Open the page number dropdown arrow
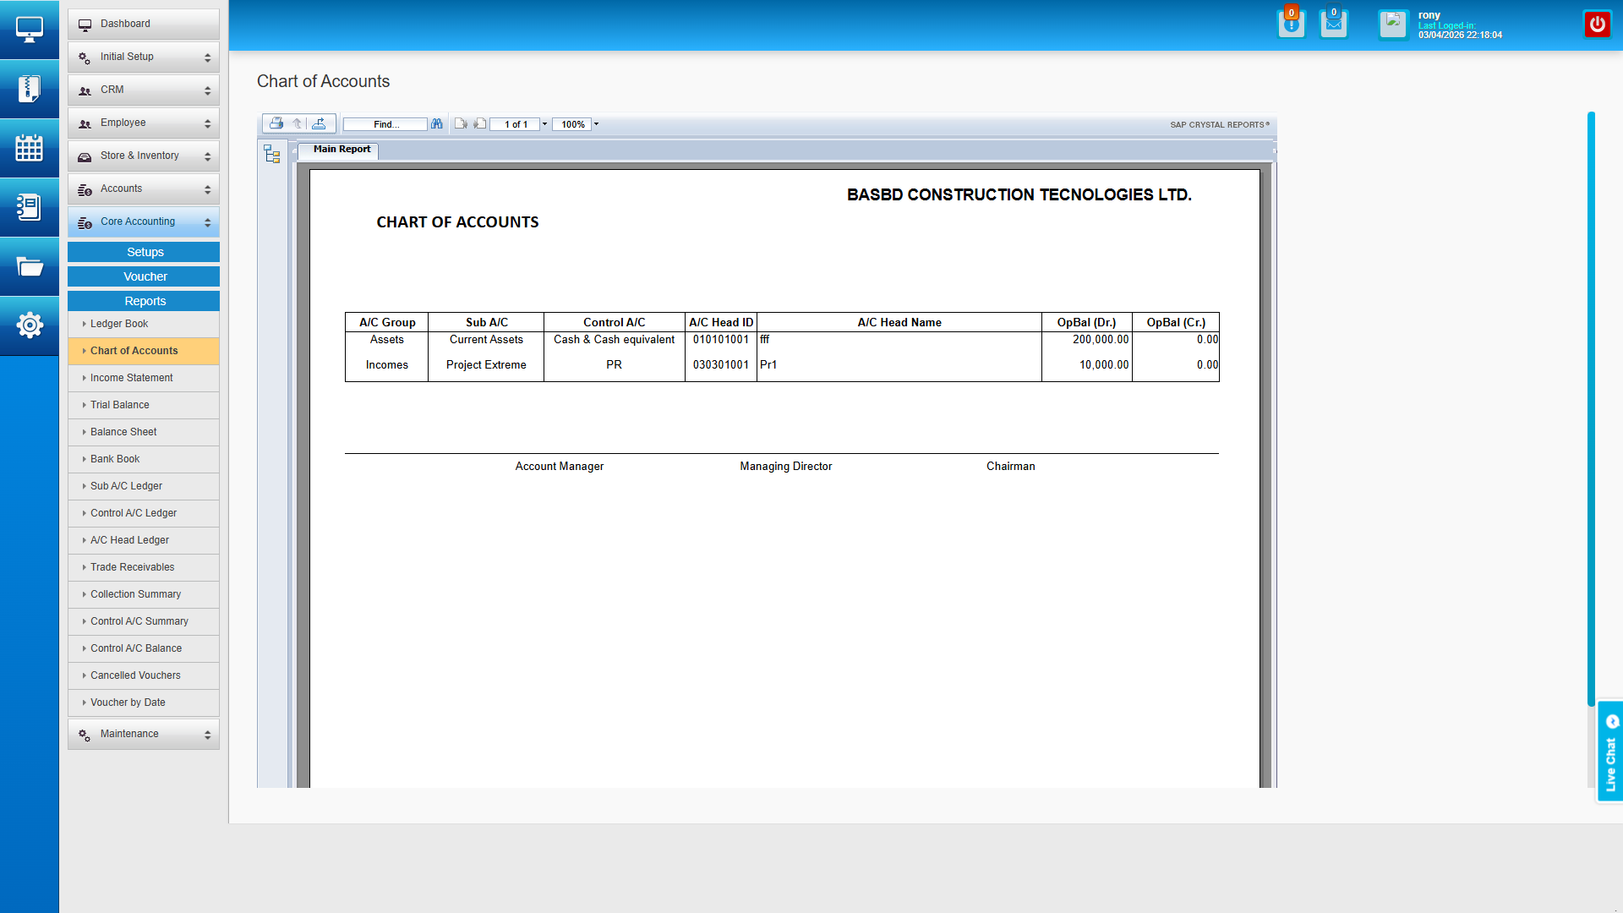This screenshot has height=913, width=1623. click(x=544, y=124)
